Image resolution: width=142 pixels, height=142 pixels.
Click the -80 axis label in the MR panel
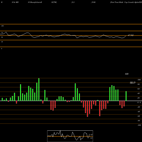[x=139, y=121]
